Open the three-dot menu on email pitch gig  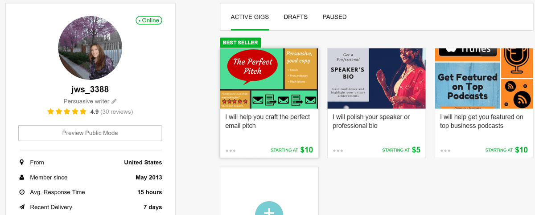click(230, 151)
